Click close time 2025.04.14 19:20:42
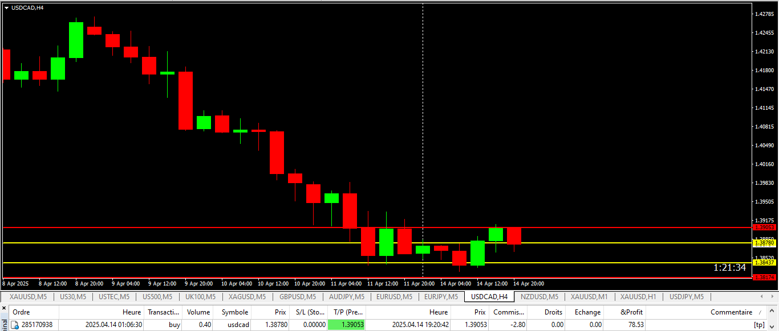Screen dimensions: 779x331 coord(420,325)
